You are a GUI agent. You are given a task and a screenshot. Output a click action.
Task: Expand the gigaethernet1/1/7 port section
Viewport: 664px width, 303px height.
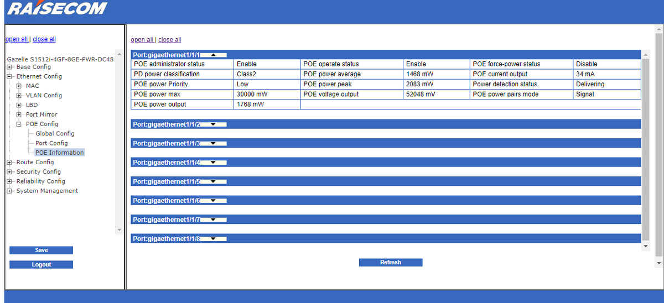click(x=215, y=220)
